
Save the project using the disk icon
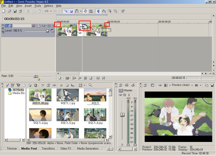tap(15, 11)
